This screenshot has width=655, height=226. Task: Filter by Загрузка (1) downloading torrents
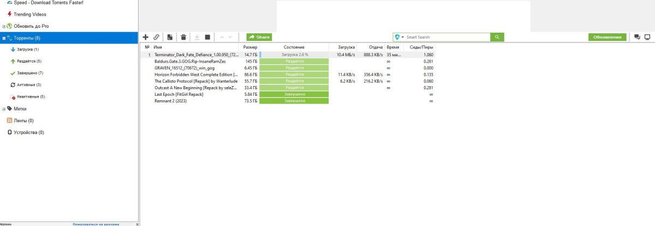27,50
